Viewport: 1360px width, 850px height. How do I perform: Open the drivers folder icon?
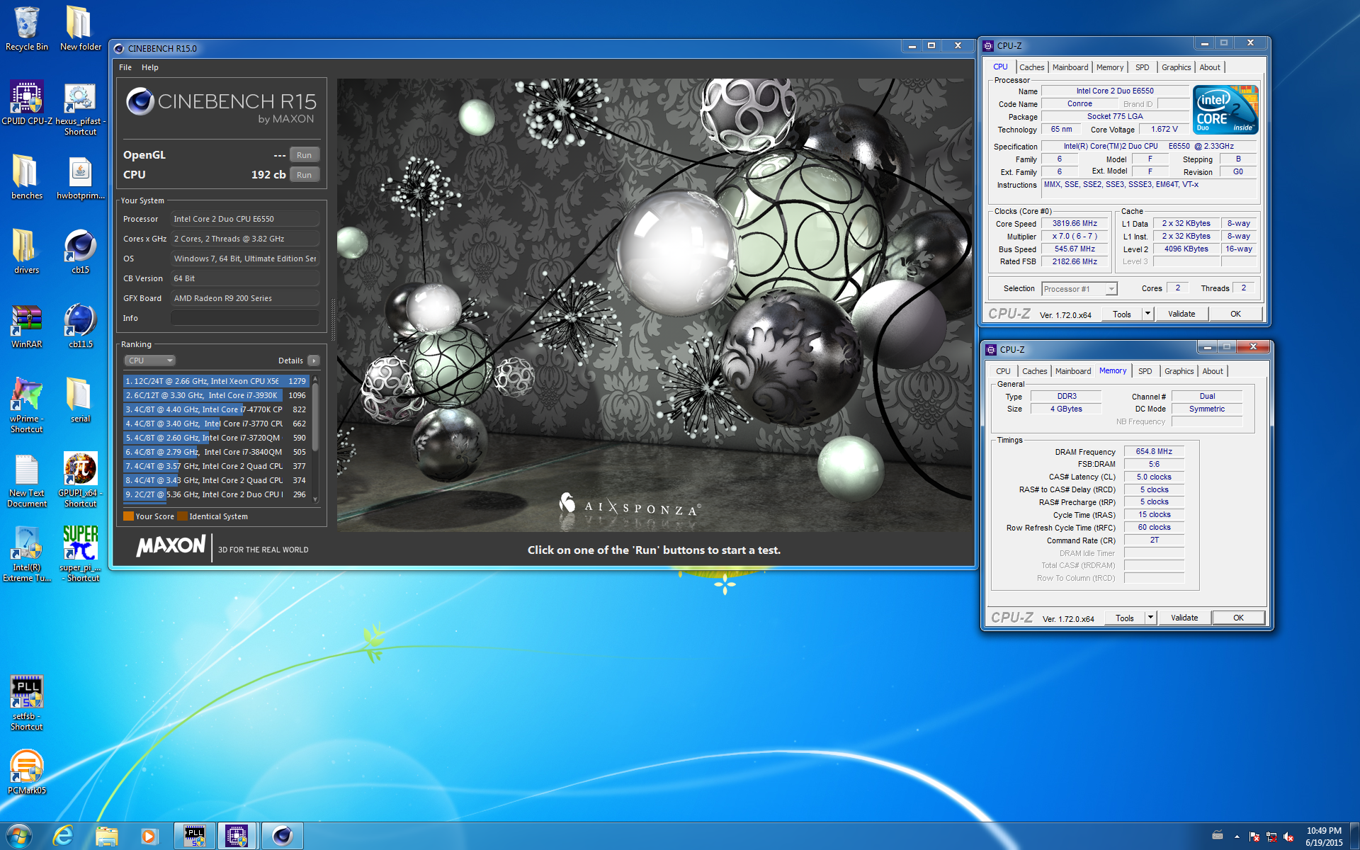(27, 251)
